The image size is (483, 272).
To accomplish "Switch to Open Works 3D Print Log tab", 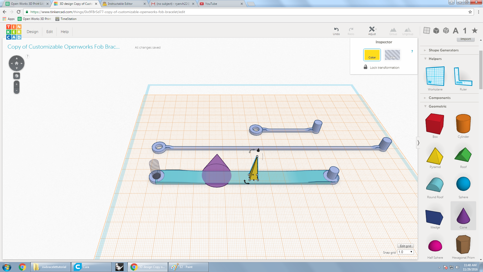I will (27, 4).
